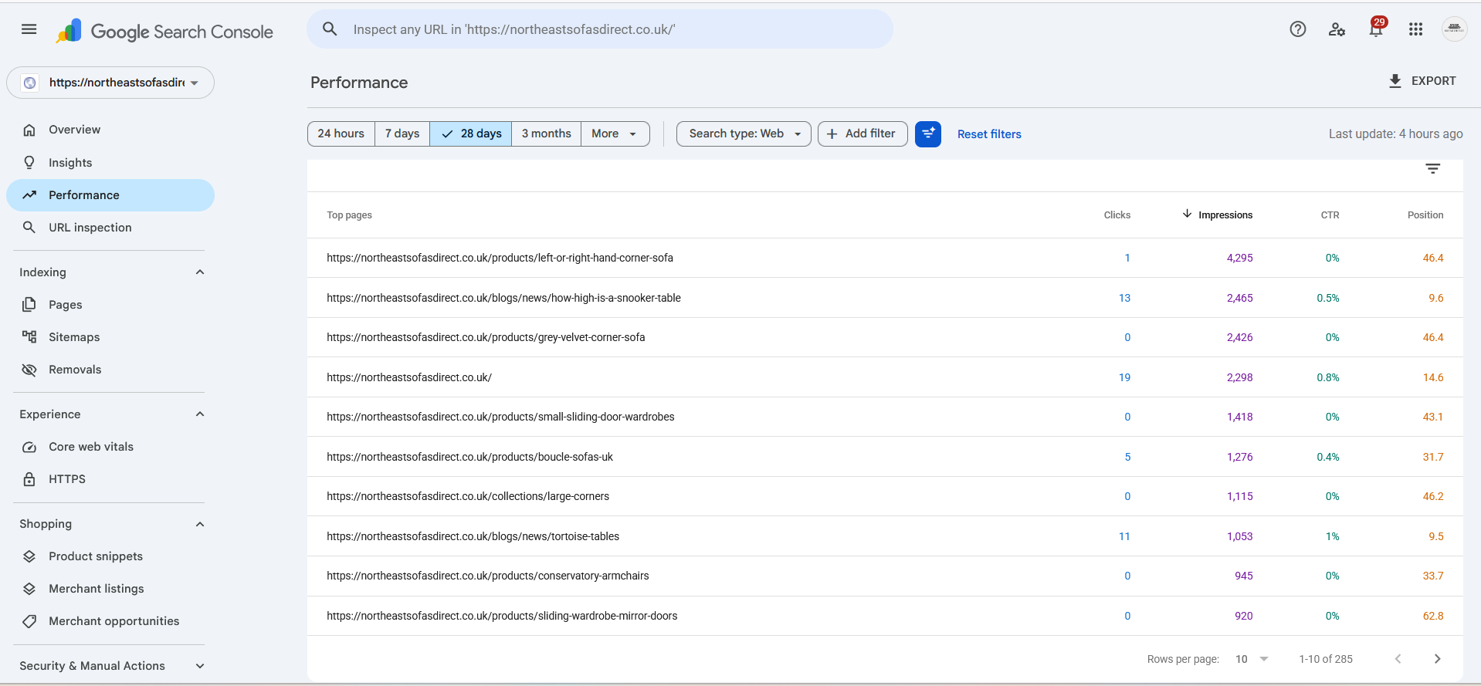Screen dimensions: 1481x686
Task: Click the blue AI filter icon button
Action: [928, 133]
